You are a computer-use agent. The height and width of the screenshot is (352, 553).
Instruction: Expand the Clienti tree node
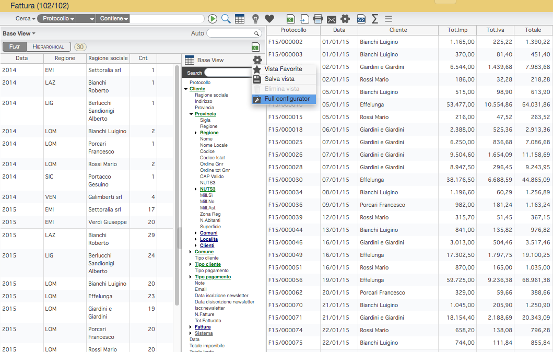(x=196, y=245)
